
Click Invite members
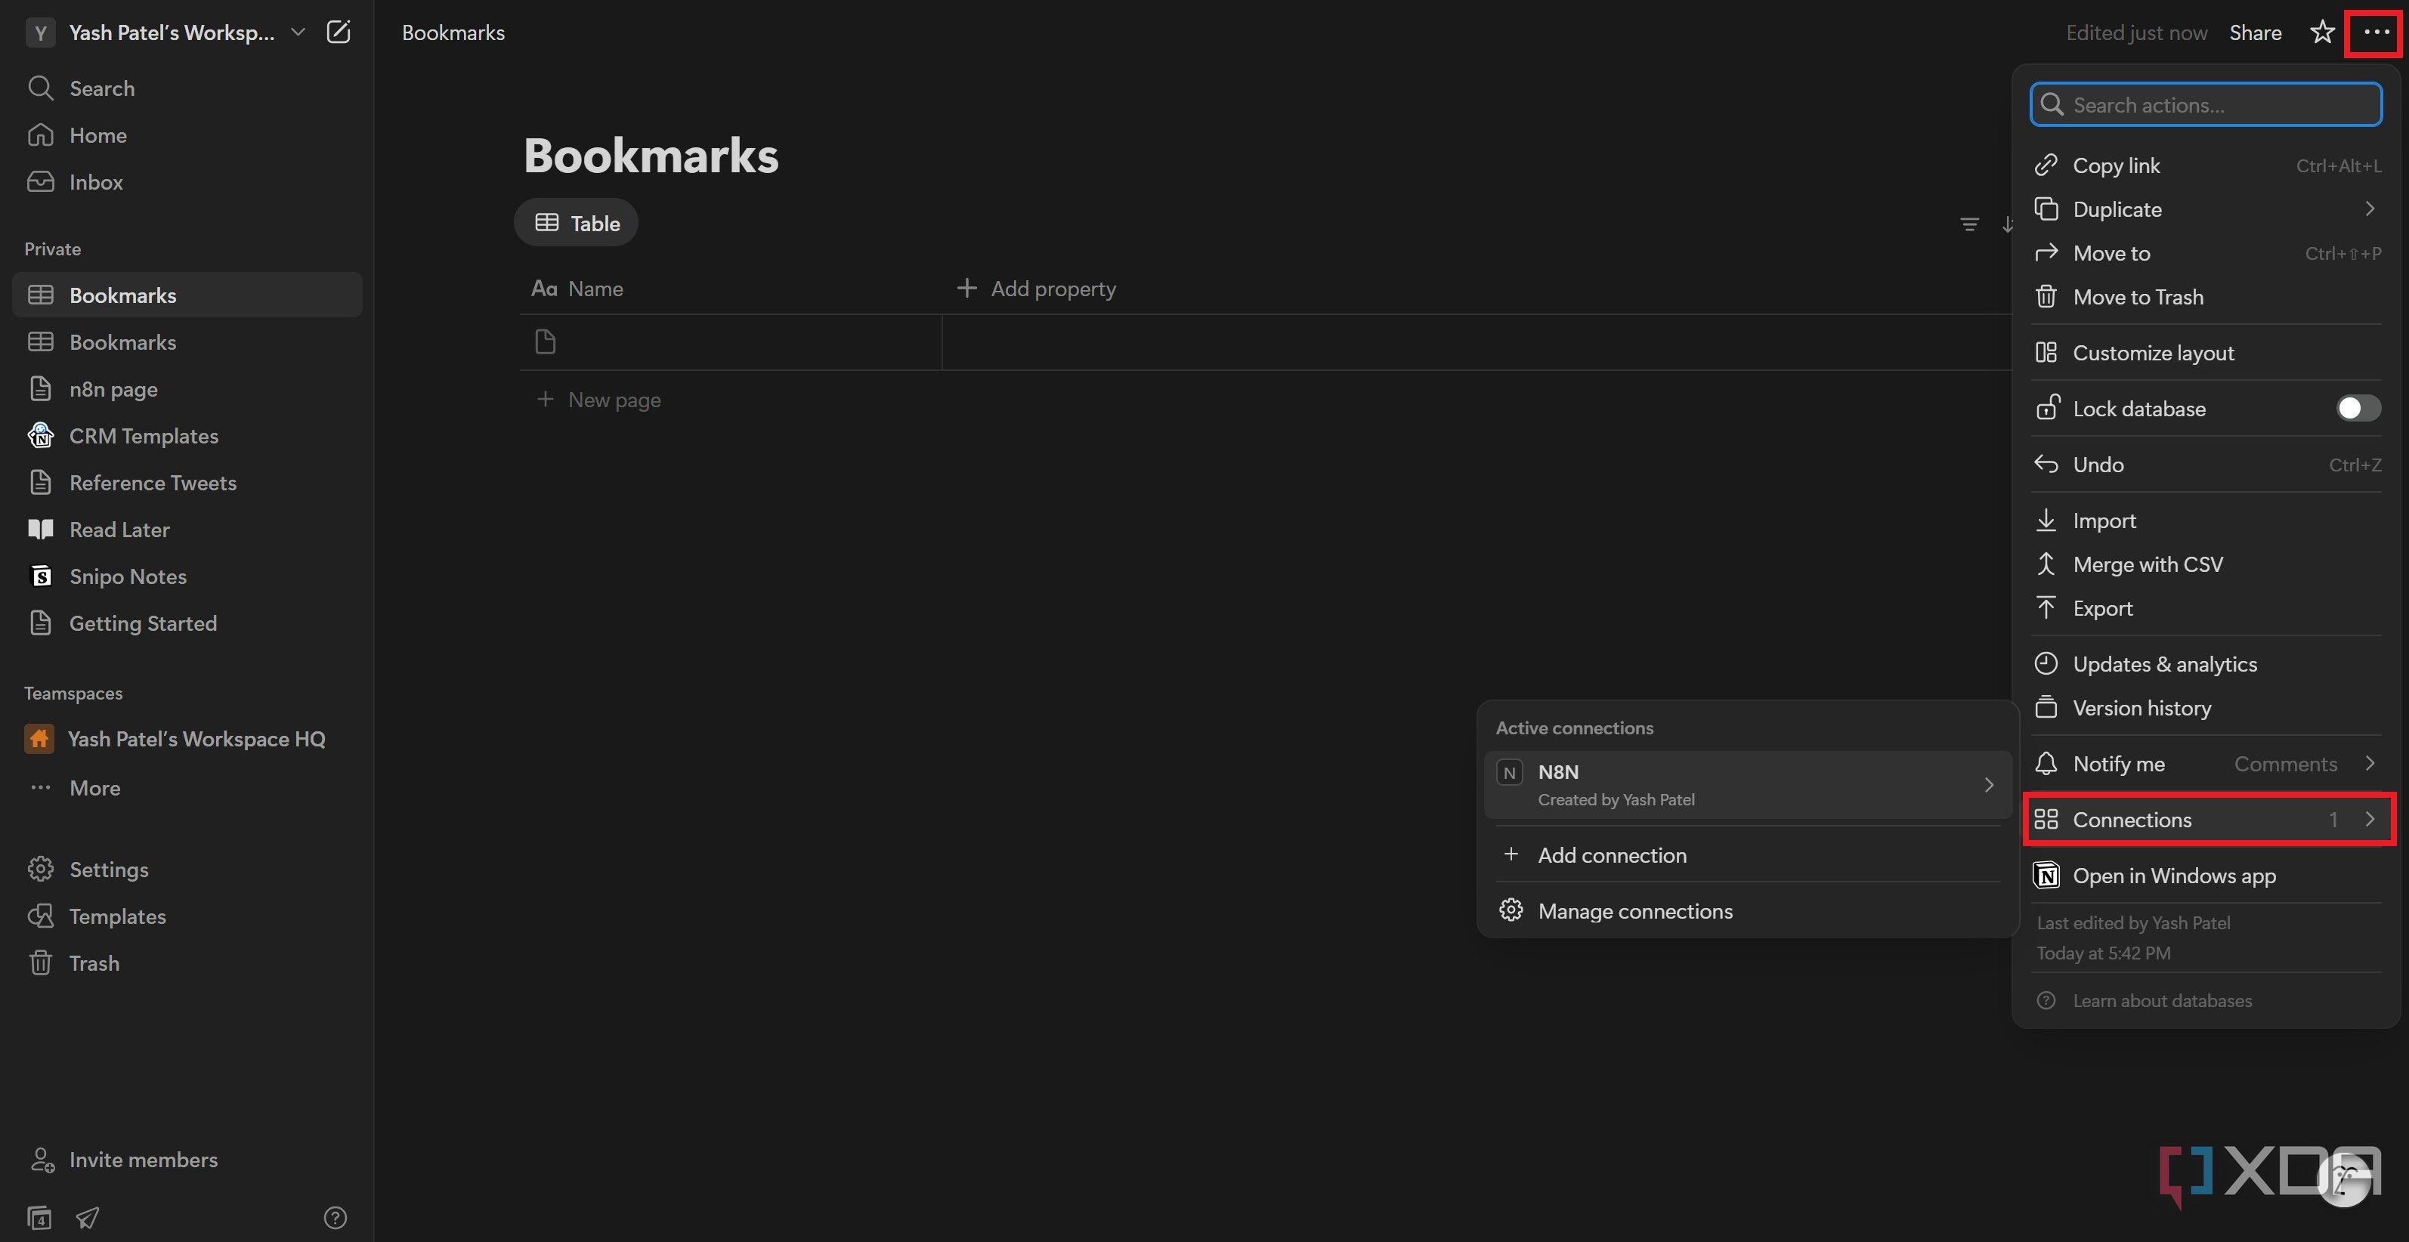[x=187, y=1159]
